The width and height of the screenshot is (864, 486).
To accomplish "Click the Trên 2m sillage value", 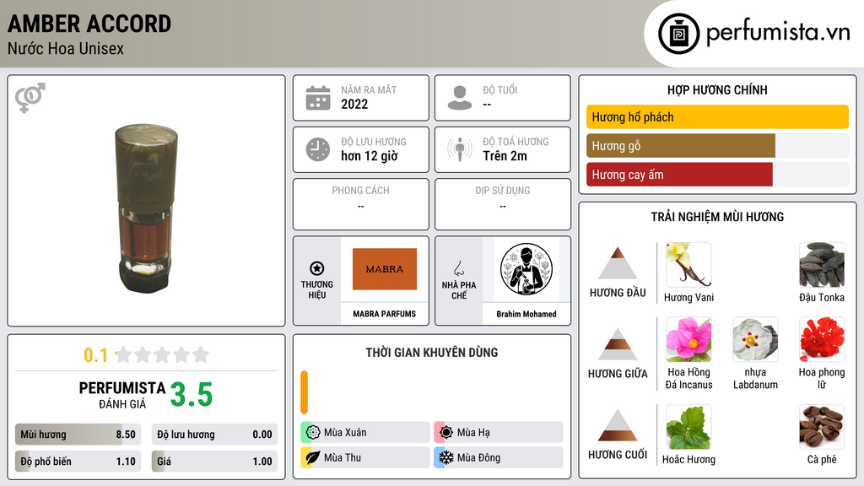I will tap(505, 156).
